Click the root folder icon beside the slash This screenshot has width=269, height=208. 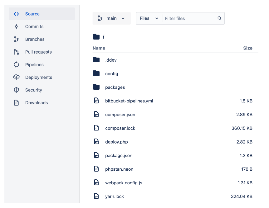(97, 36)
